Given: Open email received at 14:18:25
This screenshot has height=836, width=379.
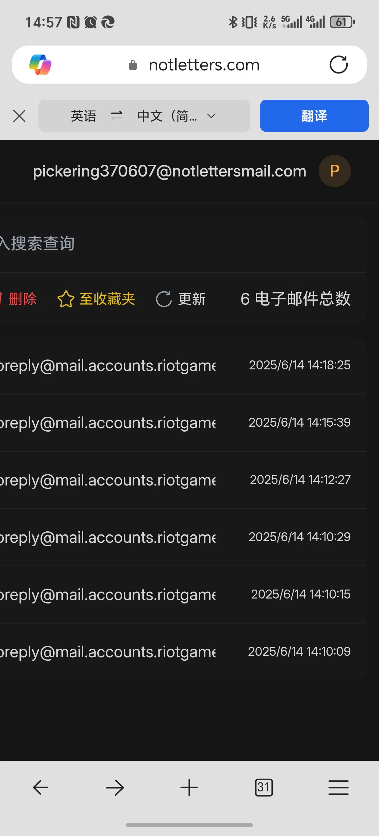Looking at the screenshot, I should coord(183,365).
